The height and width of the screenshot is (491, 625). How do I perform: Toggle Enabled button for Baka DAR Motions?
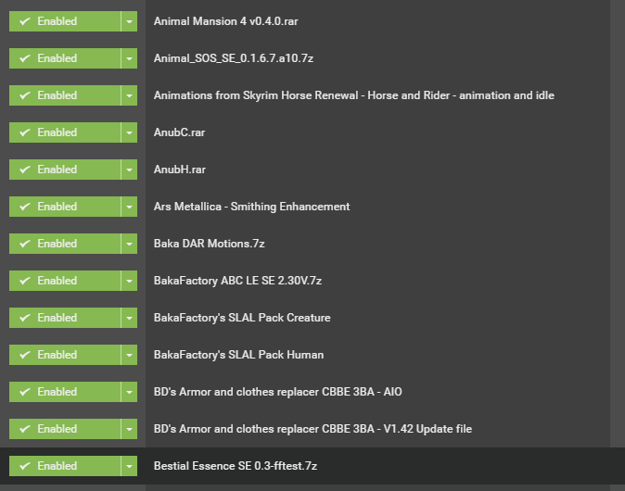pyautogui.click(x=65, y=244)
